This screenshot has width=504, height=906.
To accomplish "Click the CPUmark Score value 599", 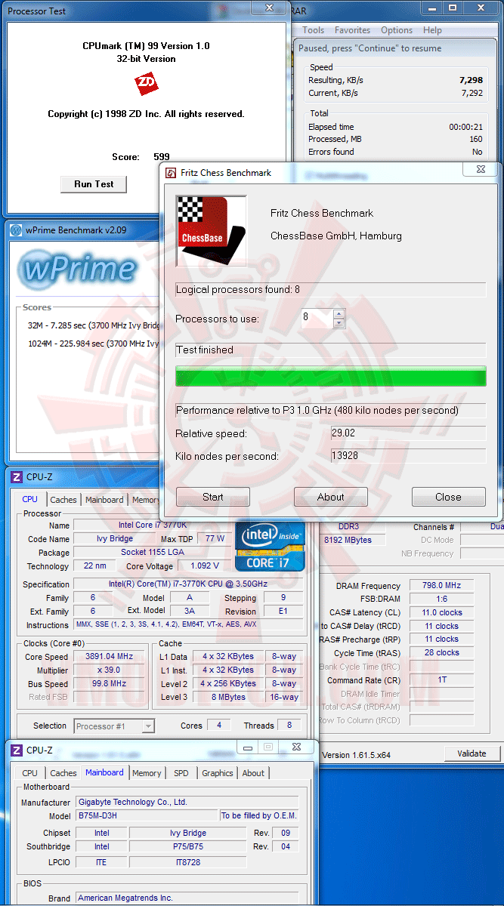I will pyautogui.click(x=161, y=157).
